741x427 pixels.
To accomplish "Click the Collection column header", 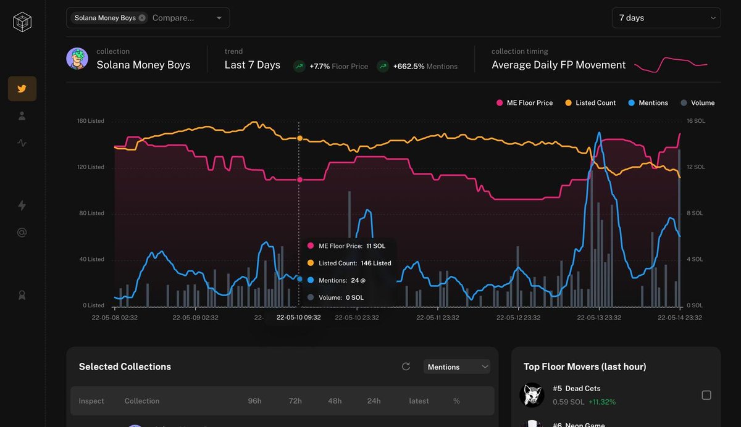I will pyautogui.click(x=142, y=401).
